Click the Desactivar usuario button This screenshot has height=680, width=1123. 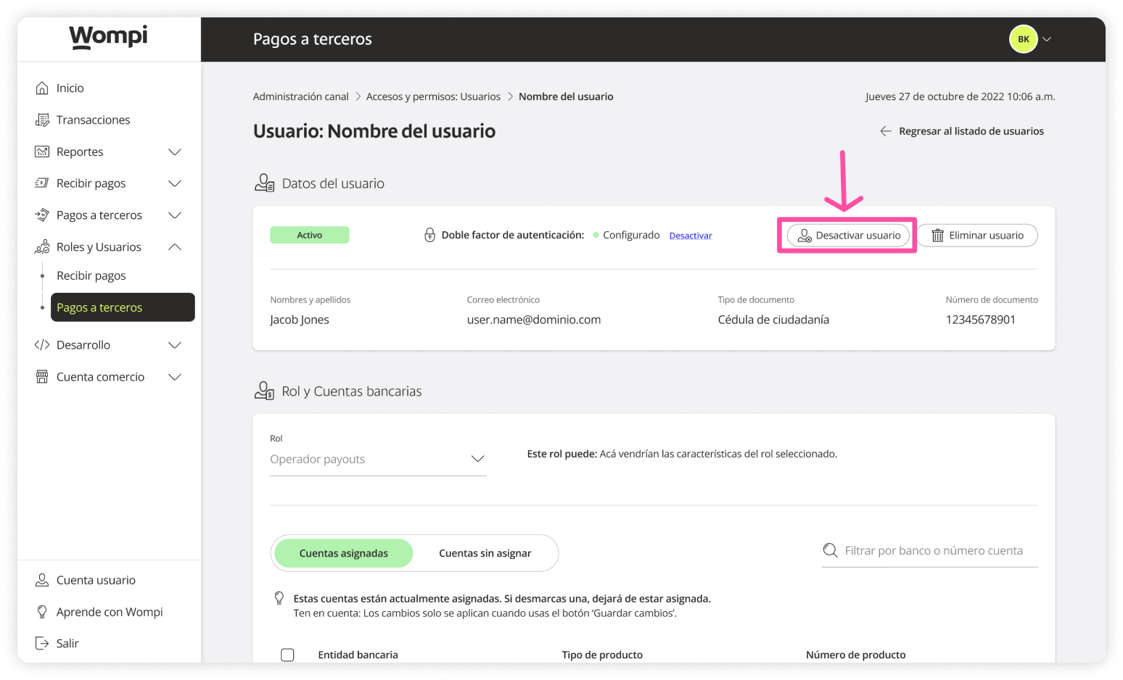(848, 236)
